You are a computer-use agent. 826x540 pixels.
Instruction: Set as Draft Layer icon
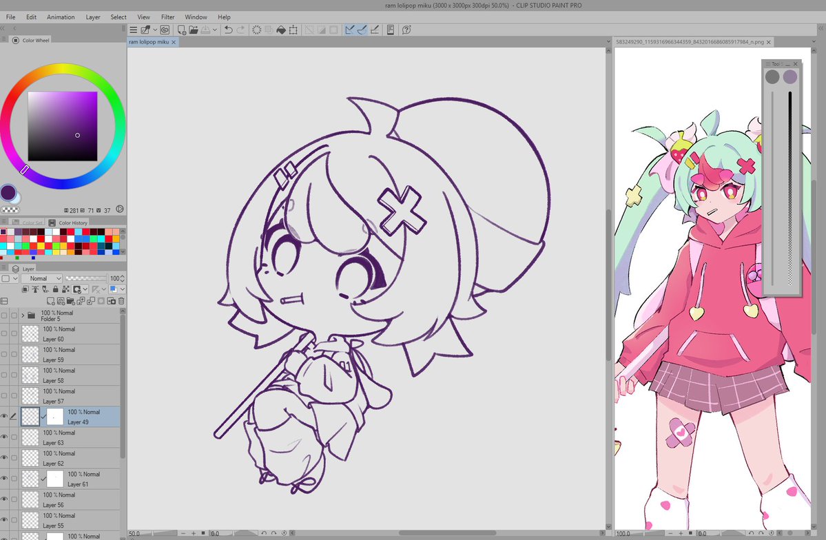(x=45, y=289)
